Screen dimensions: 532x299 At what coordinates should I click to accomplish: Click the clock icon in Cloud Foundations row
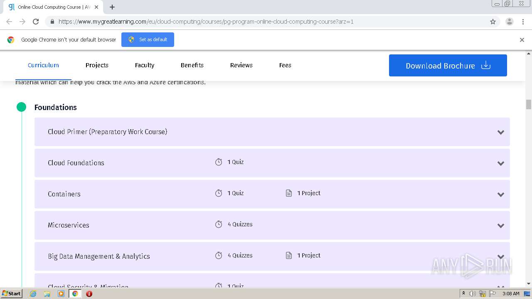pyautogui.click(x=219, y=162)
